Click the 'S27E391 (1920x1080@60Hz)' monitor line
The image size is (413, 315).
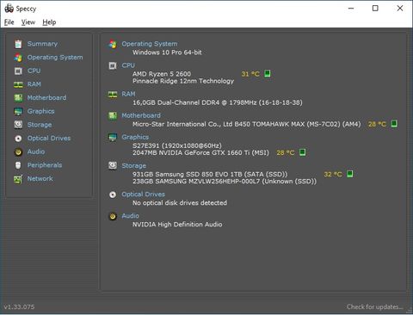[177, 145]
